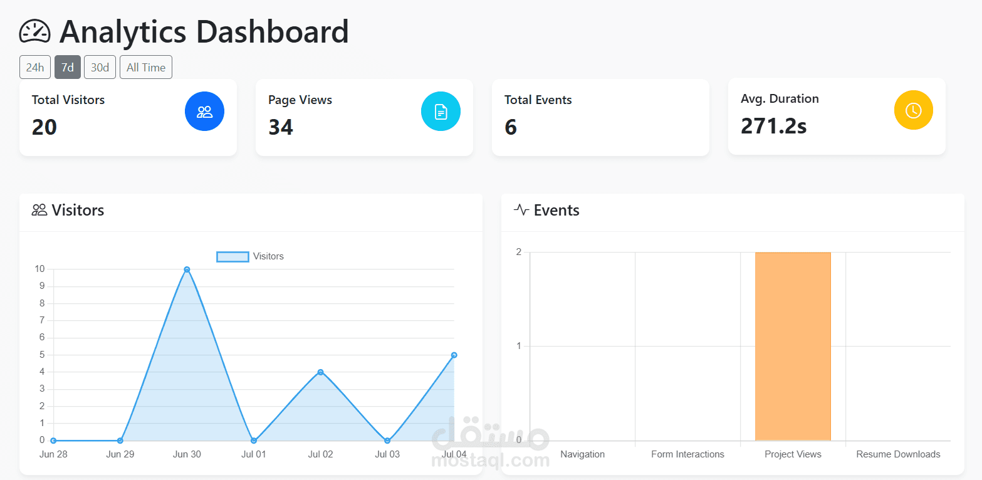Screen dimensions: 982x480
Task: Switch to the 30d time range
Action: coord(100,68)
